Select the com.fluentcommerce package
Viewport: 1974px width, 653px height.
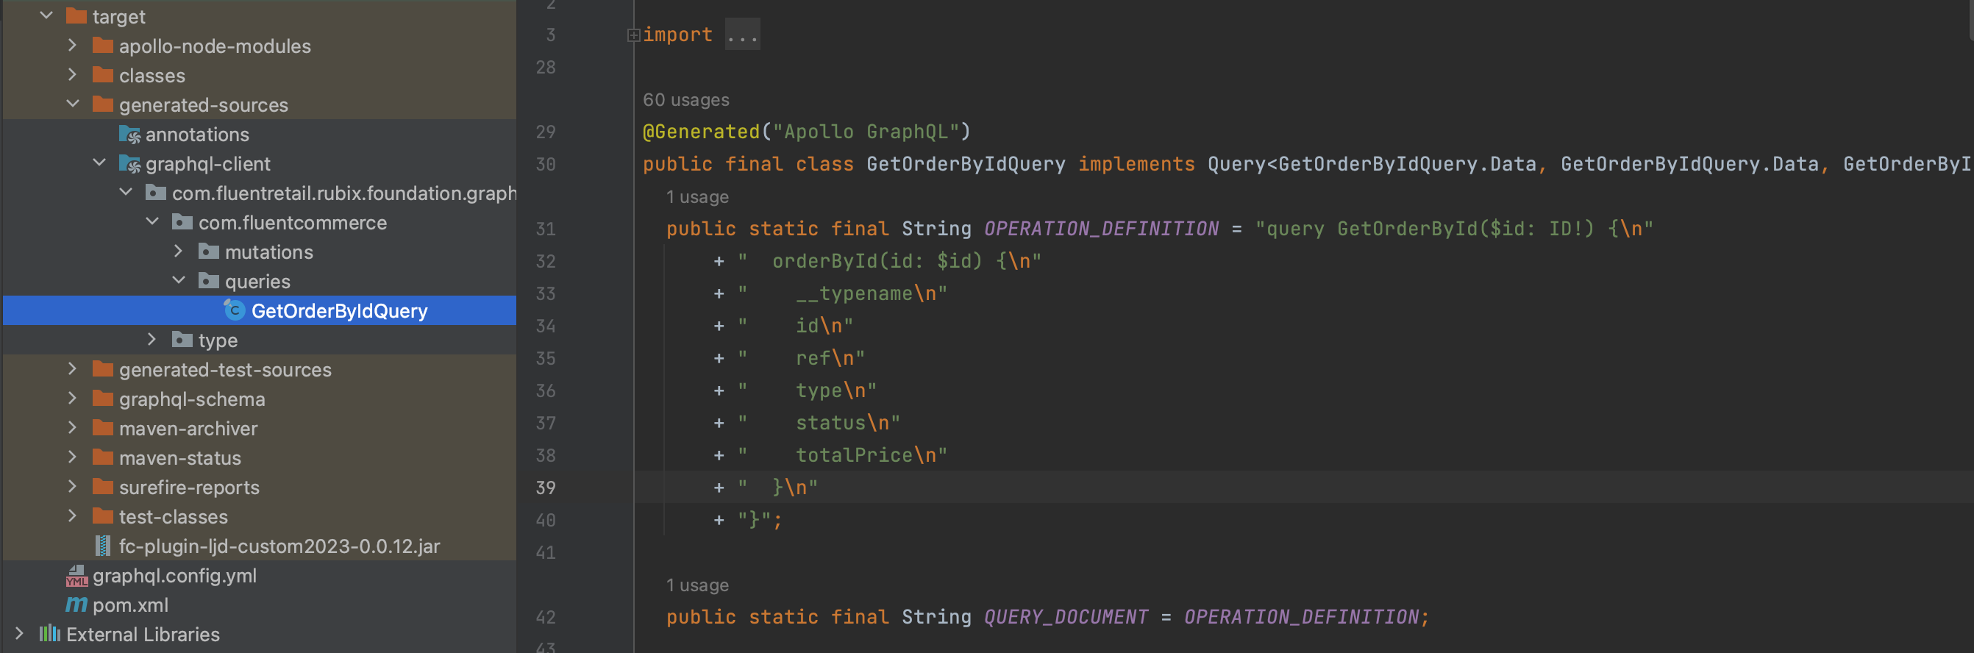coord(292,223)
